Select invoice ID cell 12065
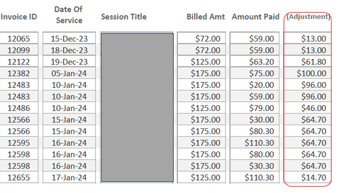341x193 pixels. click(19, 39)
